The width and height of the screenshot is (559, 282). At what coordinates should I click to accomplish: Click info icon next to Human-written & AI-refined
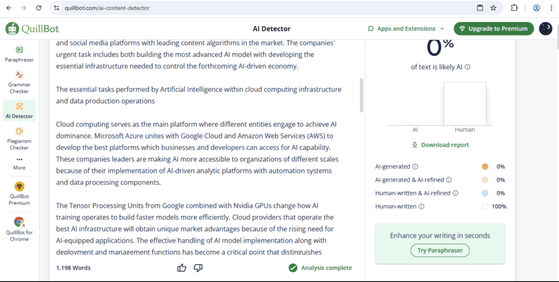(456, 193)
